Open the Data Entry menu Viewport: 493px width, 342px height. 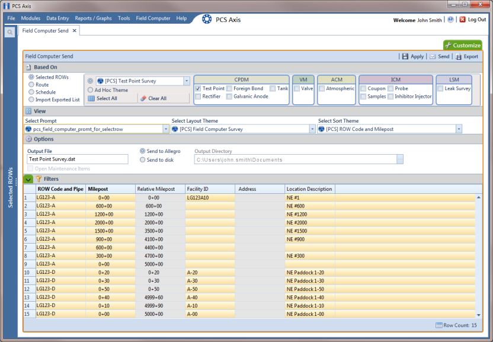57,18
